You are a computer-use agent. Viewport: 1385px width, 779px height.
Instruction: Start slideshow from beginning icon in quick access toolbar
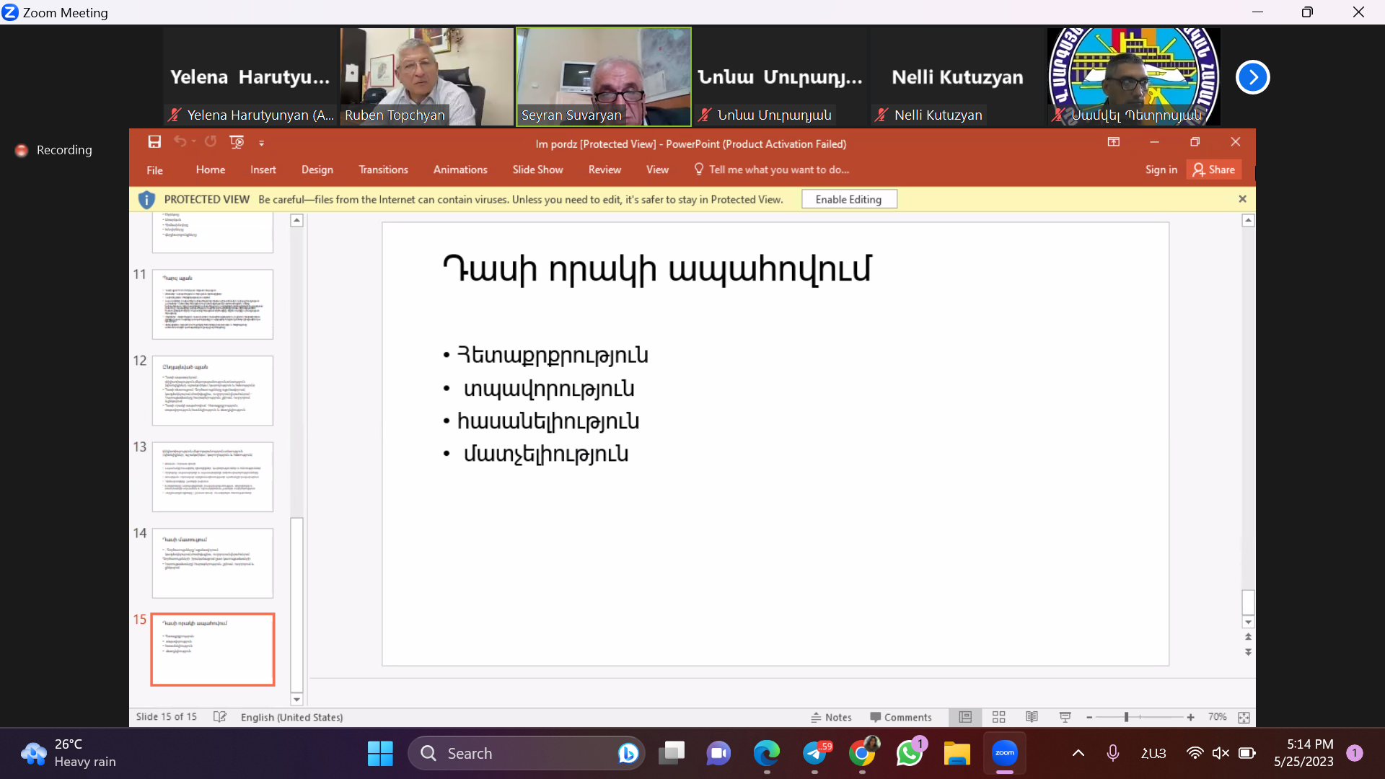[x=237, y=142]
